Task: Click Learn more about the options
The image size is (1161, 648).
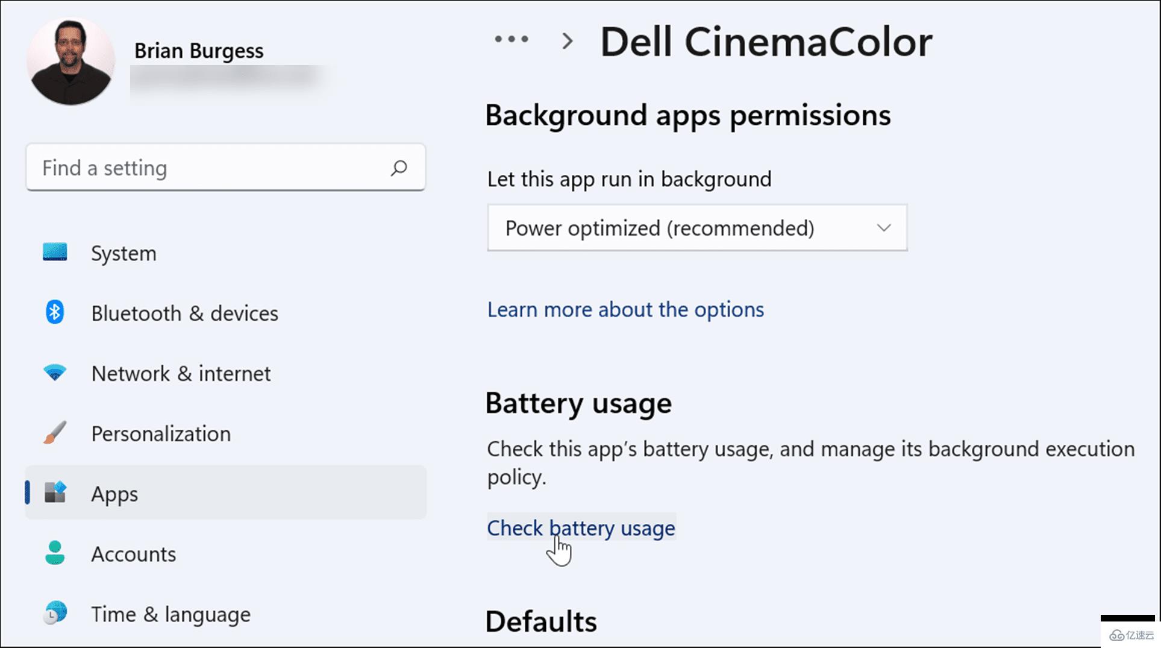Action: (x=625, y=309)
